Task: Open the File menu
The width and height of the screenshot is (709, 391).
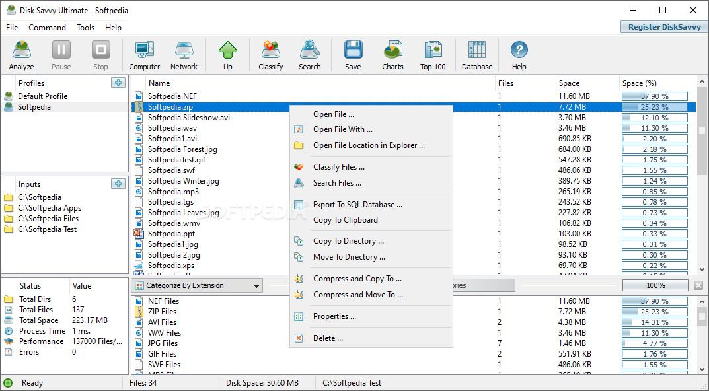Action: click(x=12, y=28)
